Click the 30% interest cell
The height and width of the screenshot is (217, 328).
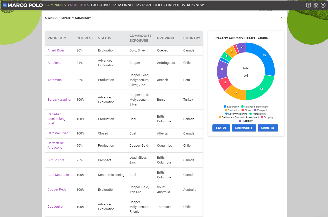coord(79,50)
